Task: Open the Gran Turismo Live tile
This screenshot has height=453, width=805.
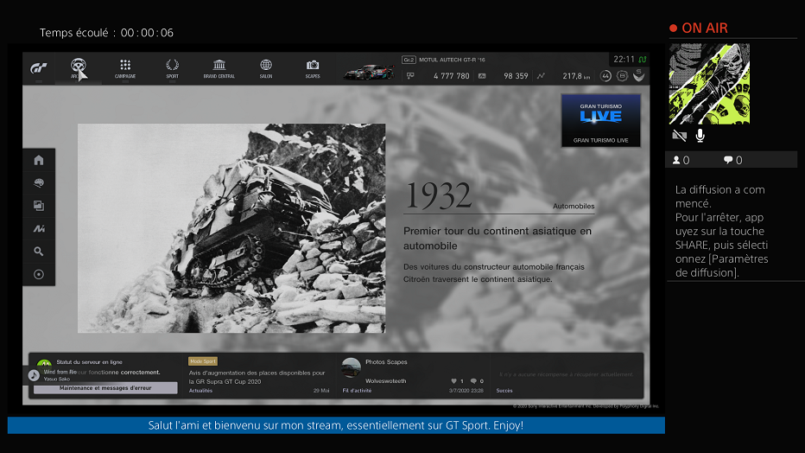Action: [x=600, y=121]
